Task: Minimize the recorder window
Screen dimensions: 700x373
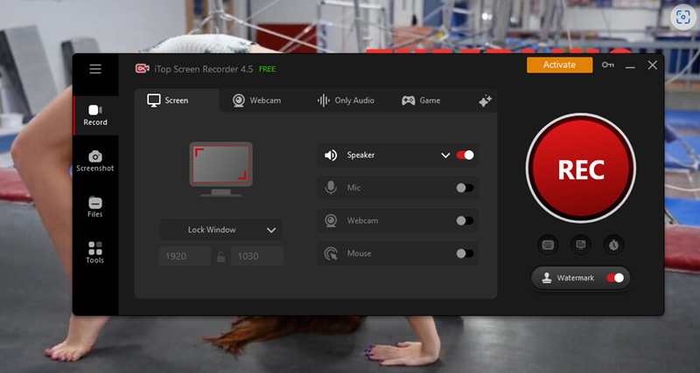Action: tap(630, 66)
